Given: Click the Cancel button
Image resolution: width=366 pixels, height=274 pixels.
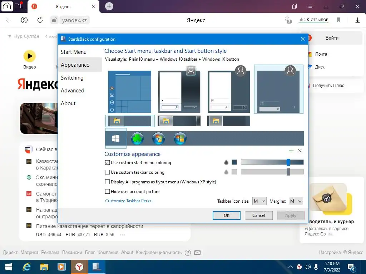Looking at the screenshot, I should click(259, 215).
